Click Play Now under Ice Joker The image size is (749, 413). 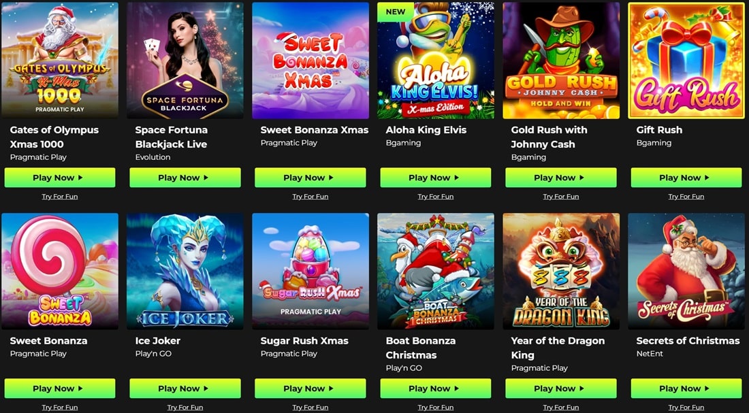185,389
